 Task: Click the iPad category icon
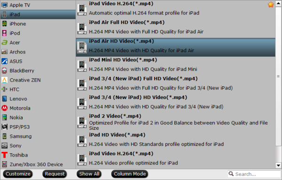(5, 15)
